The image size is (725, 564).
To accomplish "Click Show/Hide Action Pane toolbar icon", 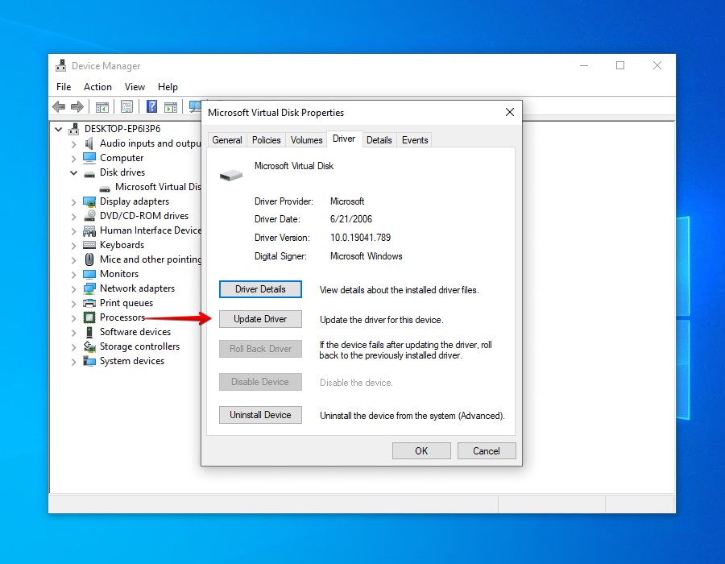I will 171,107.
